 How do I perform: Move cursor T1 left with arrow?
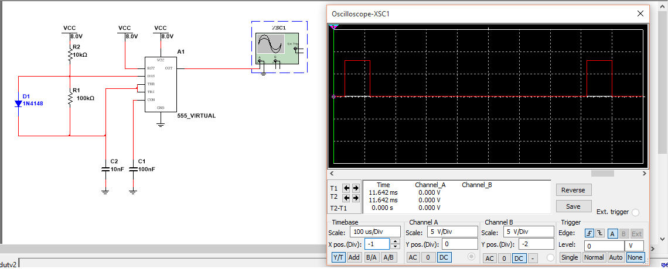(346, 188)
